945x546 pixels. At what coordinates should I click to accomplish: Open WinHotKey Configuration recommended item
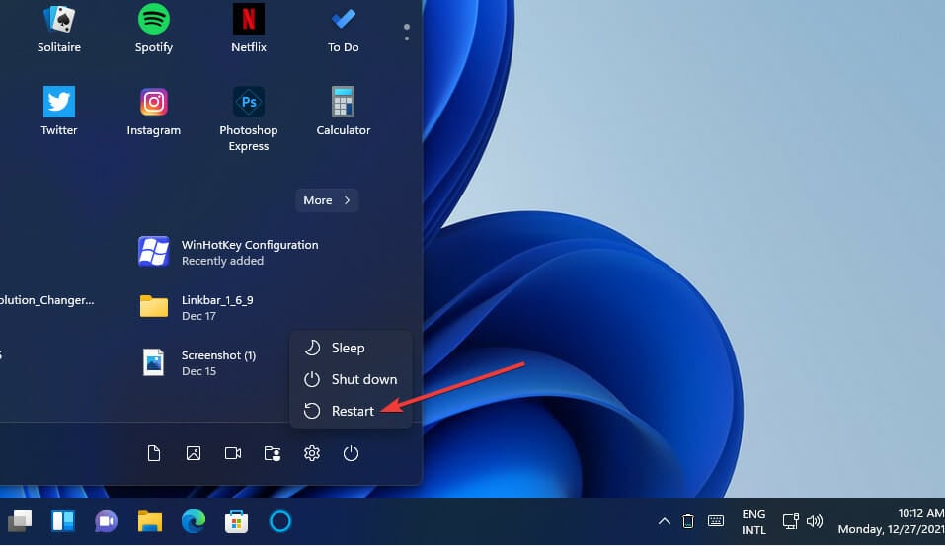tap(229, 252)
